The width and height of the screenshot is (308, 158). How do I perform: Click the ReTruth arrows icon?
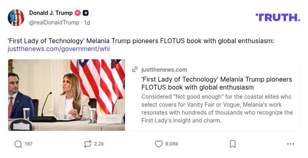[88, 144]
